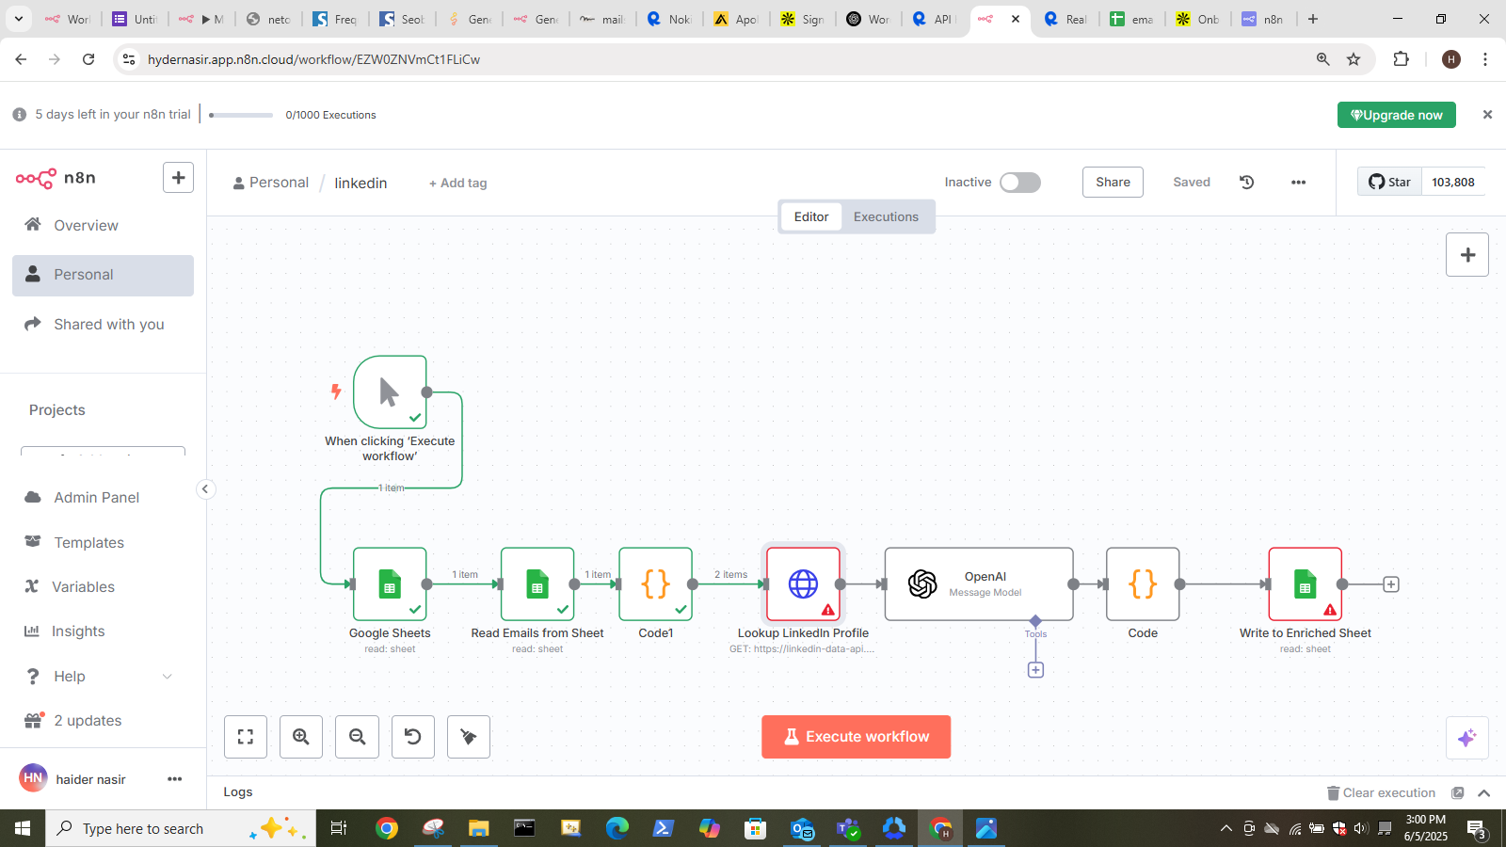Click the 103,808 star count
The height and width of the screenshot is (847, 1506).
pos(1453,183)
